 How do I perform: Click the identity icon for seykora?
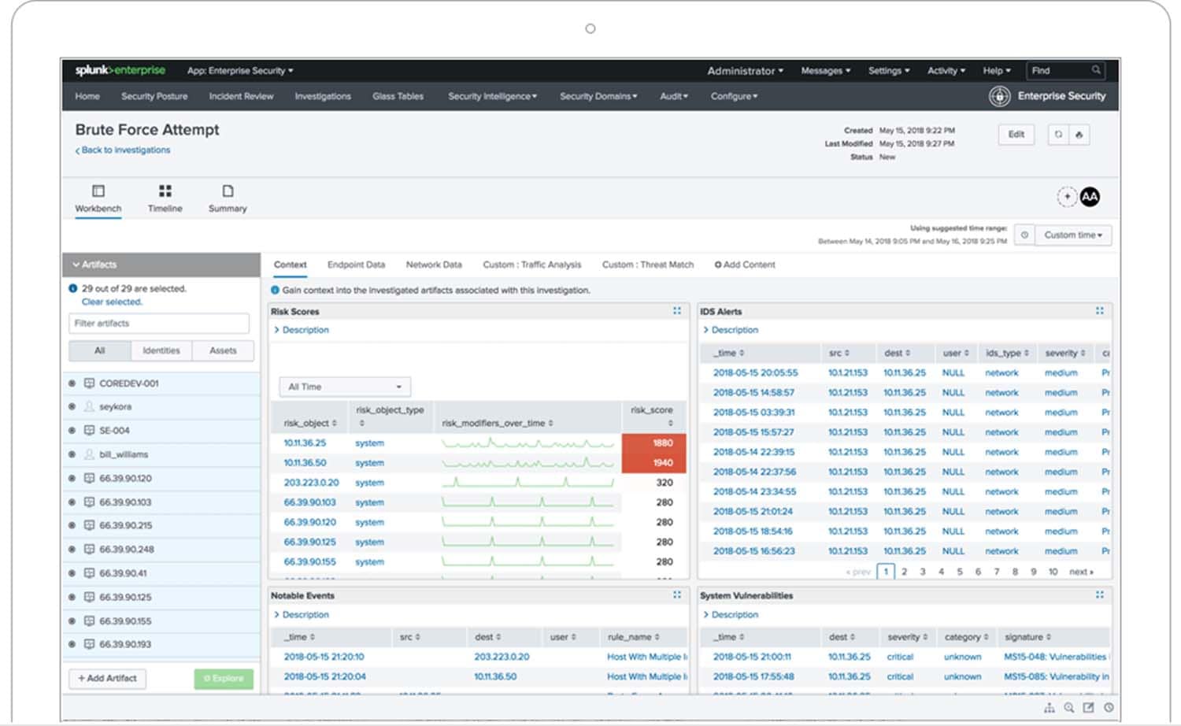89,407
